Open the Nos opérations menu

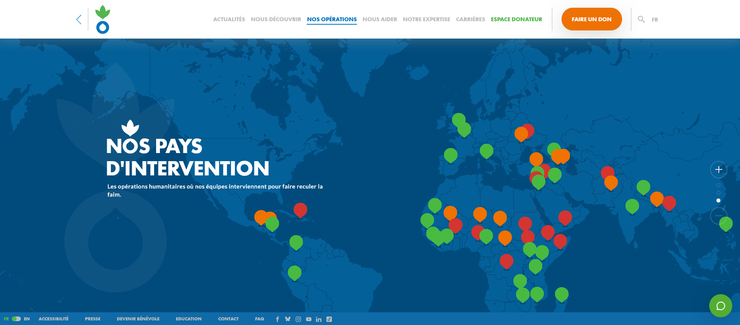click(x=332, y=19)
